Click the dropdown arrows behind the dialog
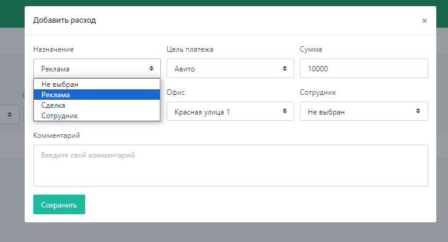448x242 pixels. click(9, 115)
